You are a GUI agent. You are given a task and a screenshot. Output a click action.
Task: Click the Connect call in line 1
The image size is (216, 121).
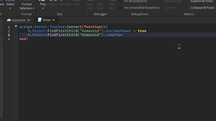tap(74, 27)
